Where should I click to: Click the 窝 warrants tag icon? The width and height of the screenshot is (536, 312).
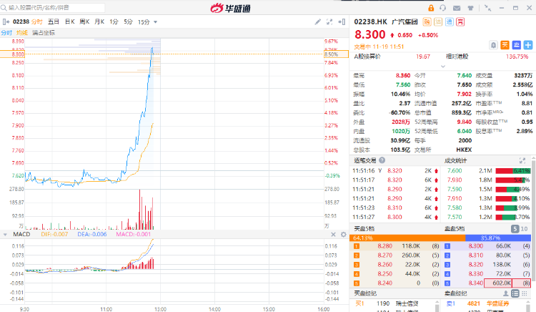click(x=460, y=22)
